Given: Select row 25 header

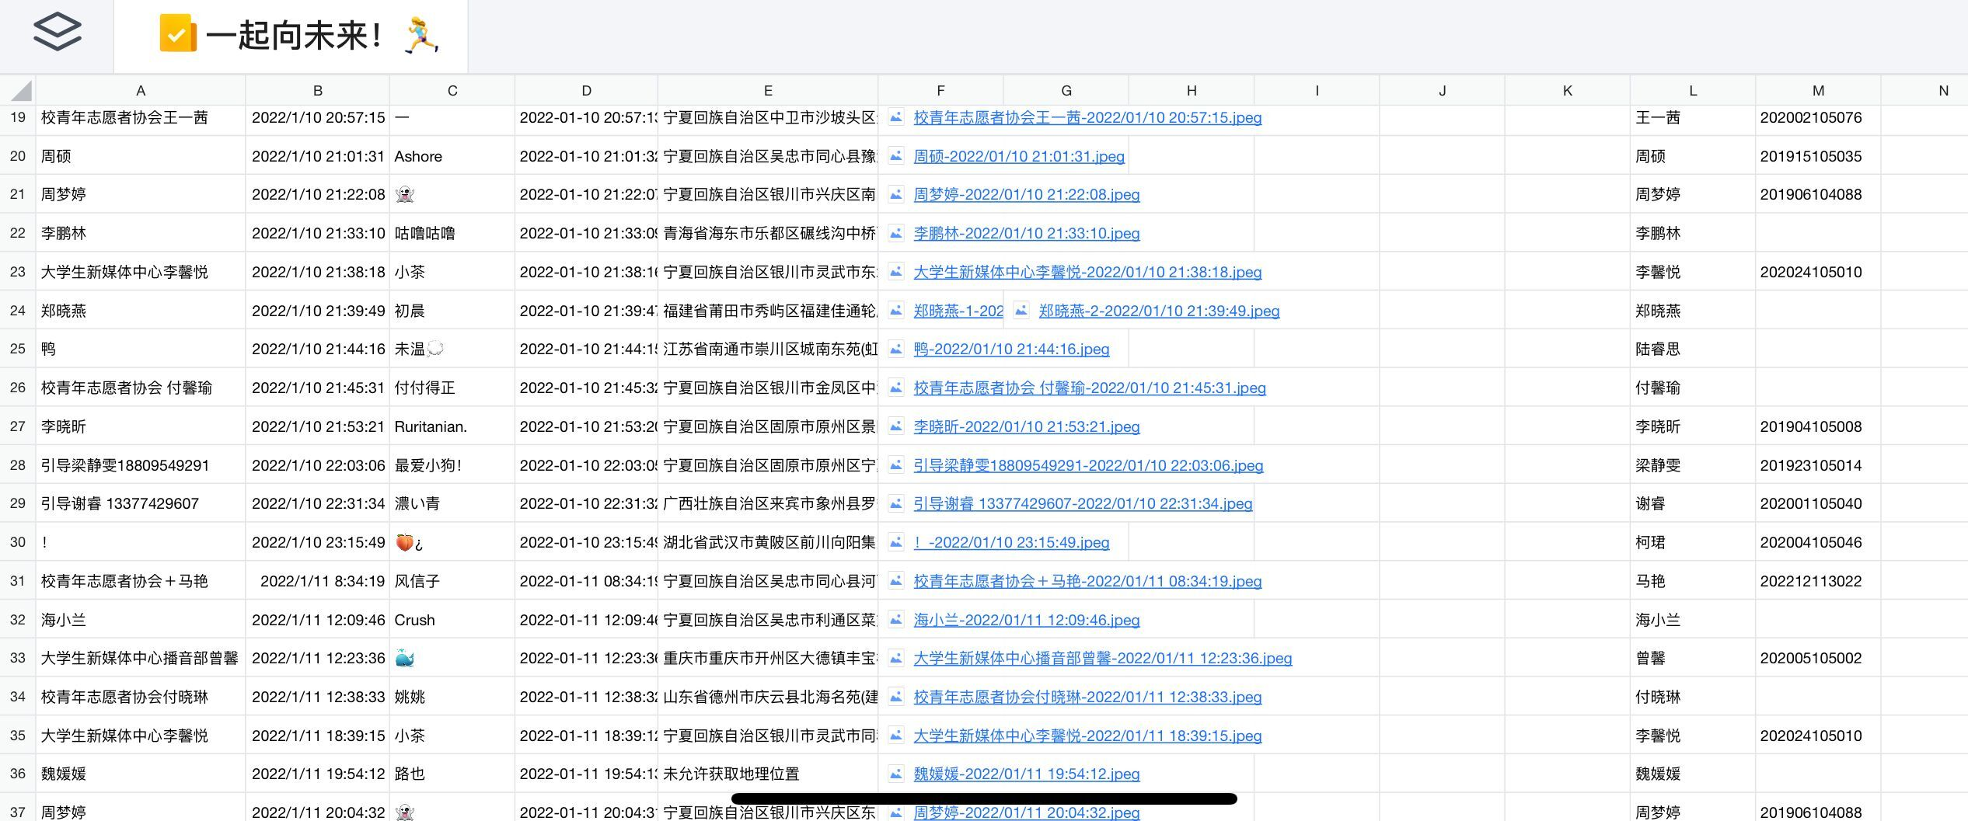Looking at the screenshot, I should tap(18, 349).
